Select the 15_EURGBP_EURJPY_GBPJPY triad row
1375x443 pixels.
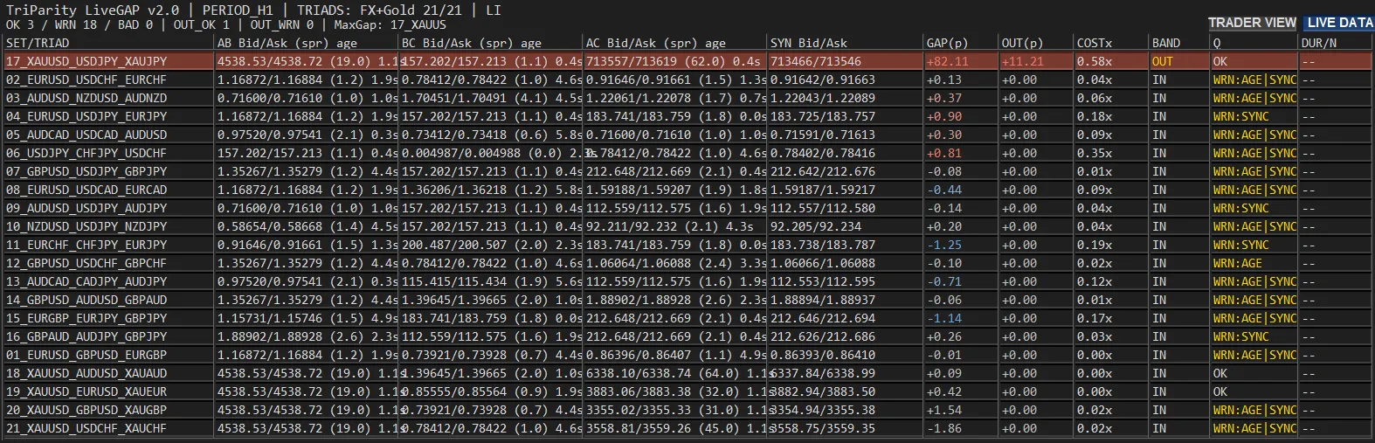click(x=687, y=318)
